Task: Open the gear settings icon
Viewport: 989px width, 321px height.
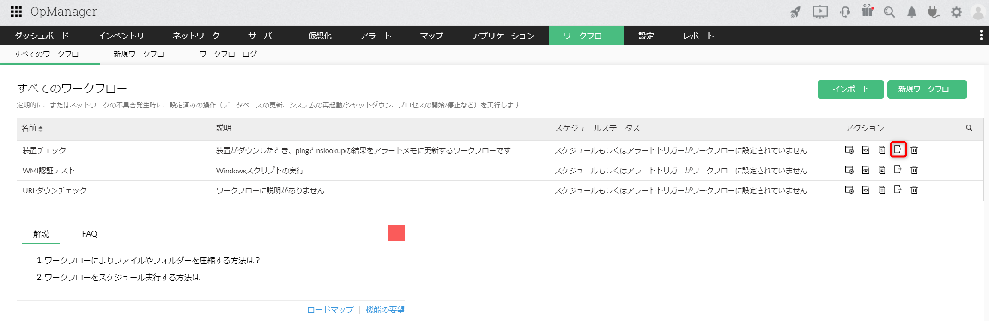Action: pyautogui.click(x=956, y=12)
